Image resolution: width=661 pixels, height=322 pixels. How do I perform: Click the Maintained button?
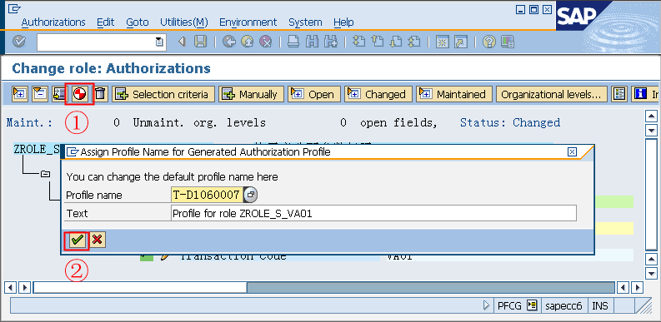[x=454, y=94]
